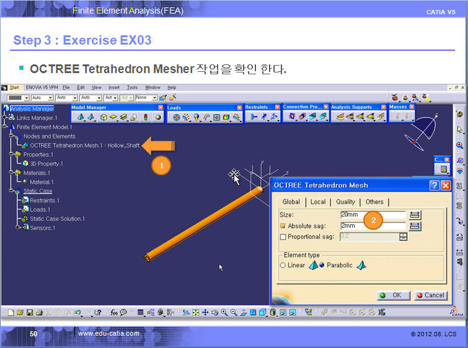Select the Linear element type radio button
468x348 pixels.
coord(283,265)
